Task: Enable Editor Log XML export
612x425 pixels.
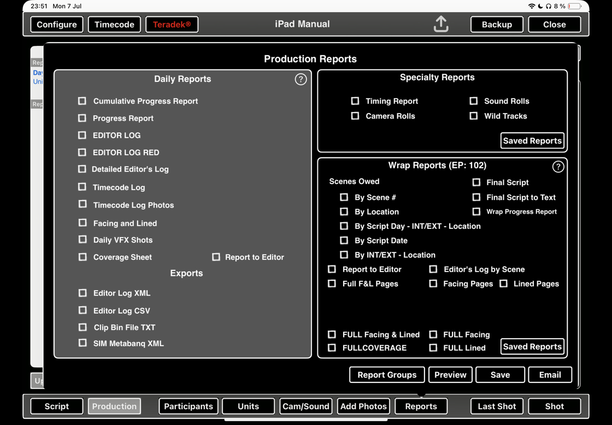Action: click(83, 293)
